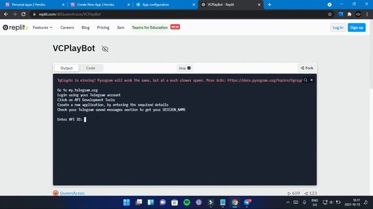373x209 pixels.
Task: Fork the VCPlayBot repl
Action: pos(307,68)
